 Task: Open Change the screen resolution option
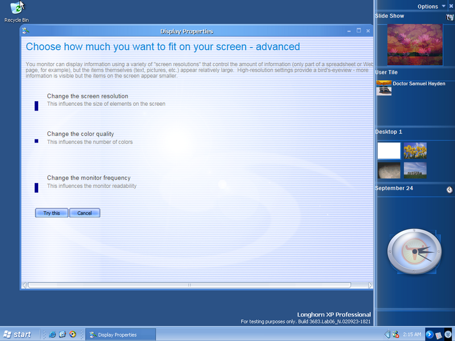[88, 96]
